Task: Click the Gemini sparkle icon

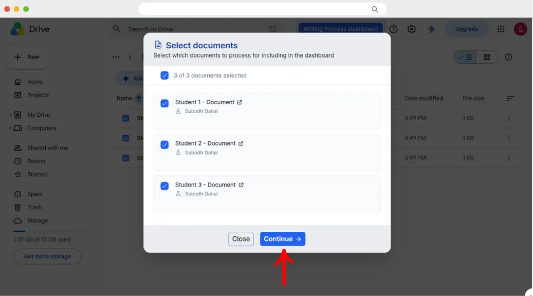Action: (431, 29)
